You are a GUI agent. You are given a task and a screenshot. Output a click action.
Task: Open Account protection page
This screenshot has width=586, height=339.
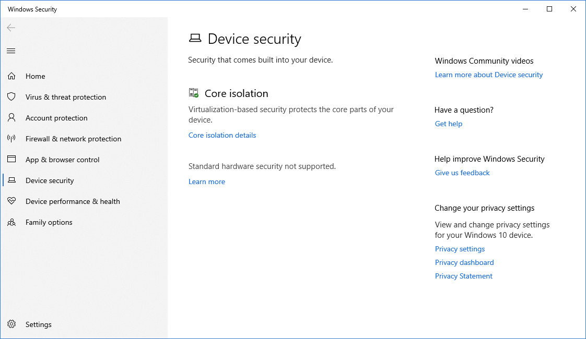56,118
